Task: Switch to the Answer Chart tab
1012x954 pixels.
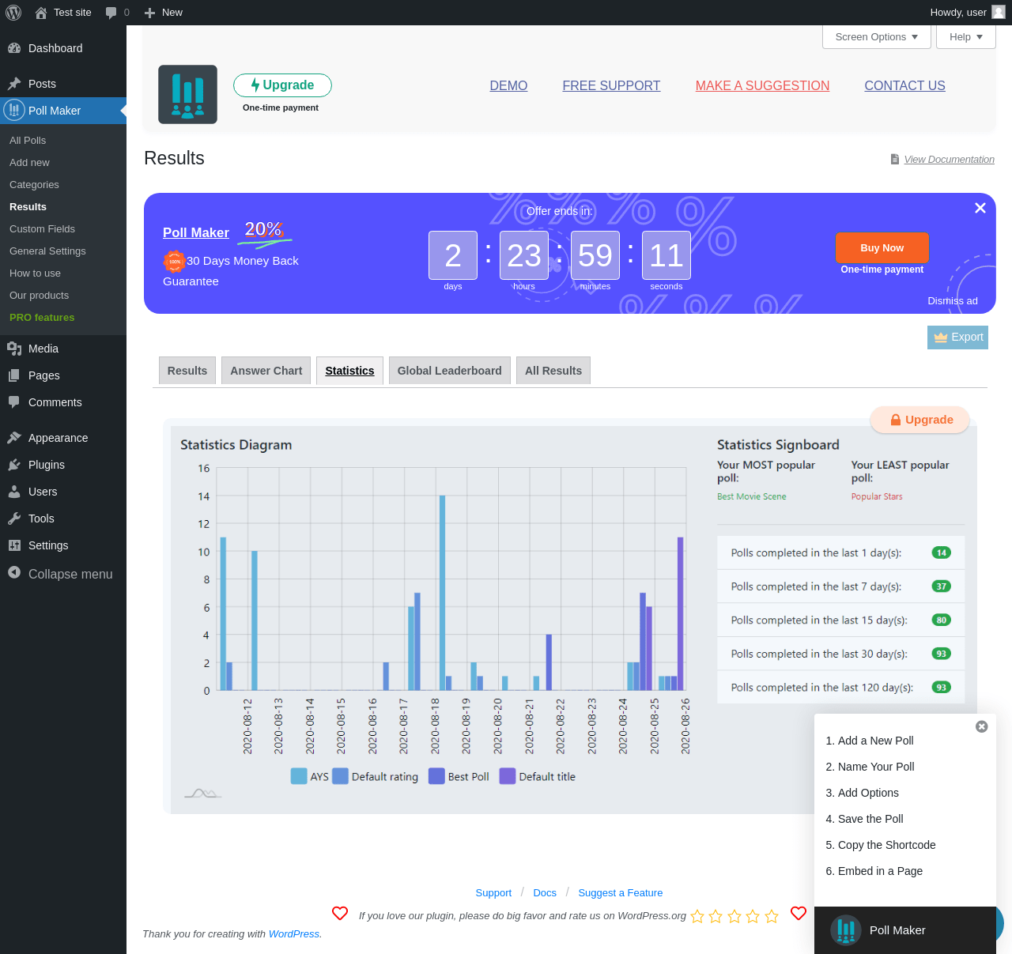Action: [266, 371]
